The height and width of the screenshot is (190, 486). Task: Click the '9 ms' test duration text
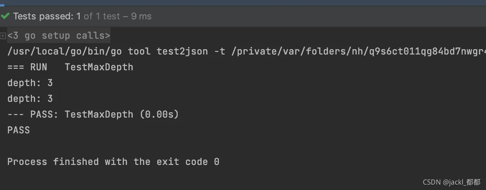point(141,16)
